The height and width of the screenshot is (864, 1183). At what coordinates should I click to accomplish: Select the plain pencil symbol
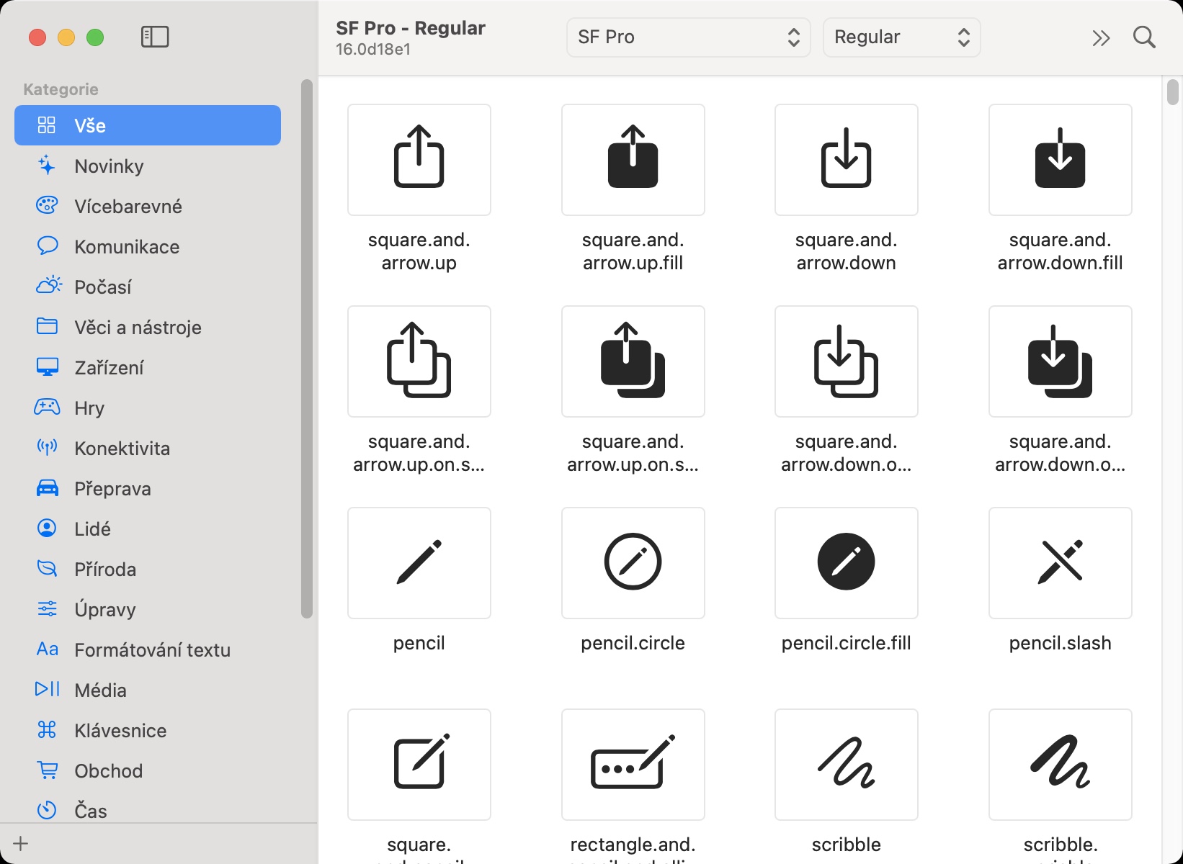[419, 562]
